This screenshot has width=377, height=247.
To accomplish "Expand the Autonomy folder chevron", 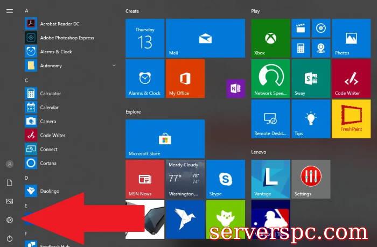I will [114, 66].
